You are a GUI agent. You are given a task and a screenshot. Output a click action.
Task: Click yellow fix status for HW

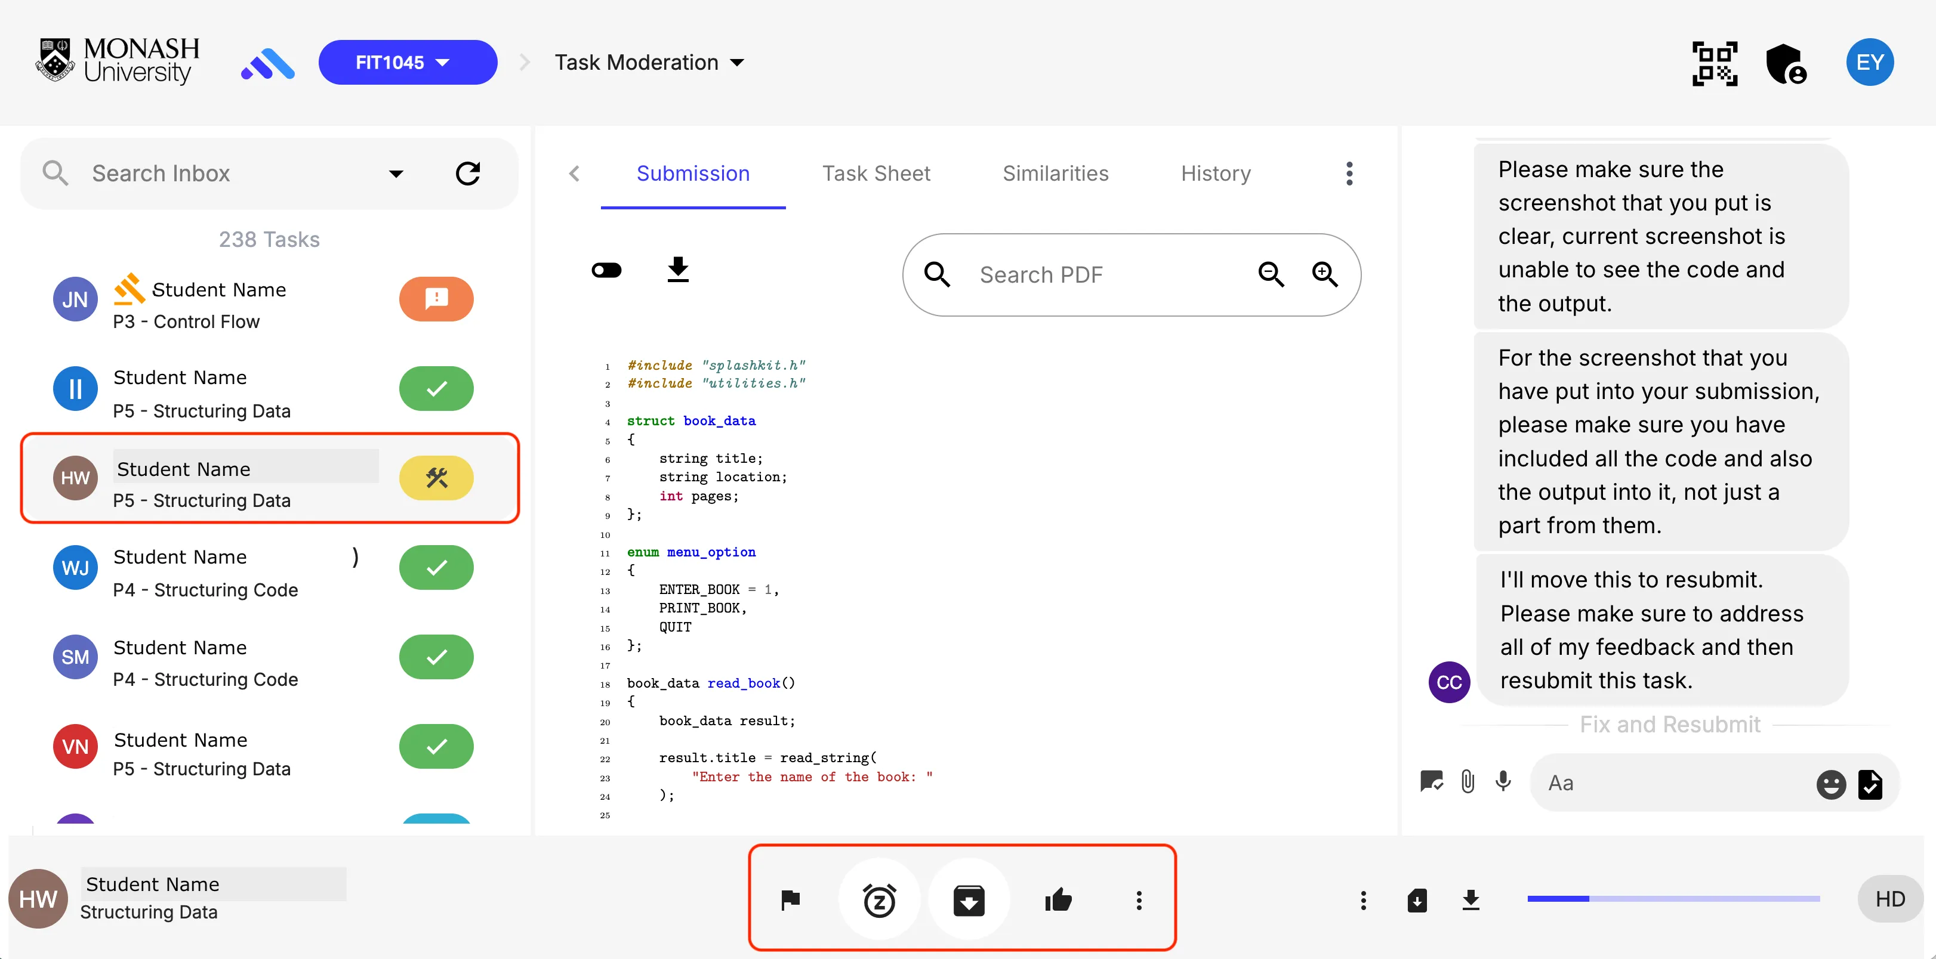tap(436, 478)
